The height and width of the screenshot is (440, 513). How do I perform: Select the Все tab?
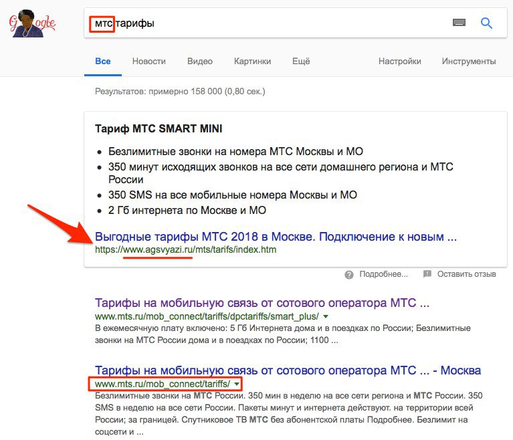click(x=103, y=61)
